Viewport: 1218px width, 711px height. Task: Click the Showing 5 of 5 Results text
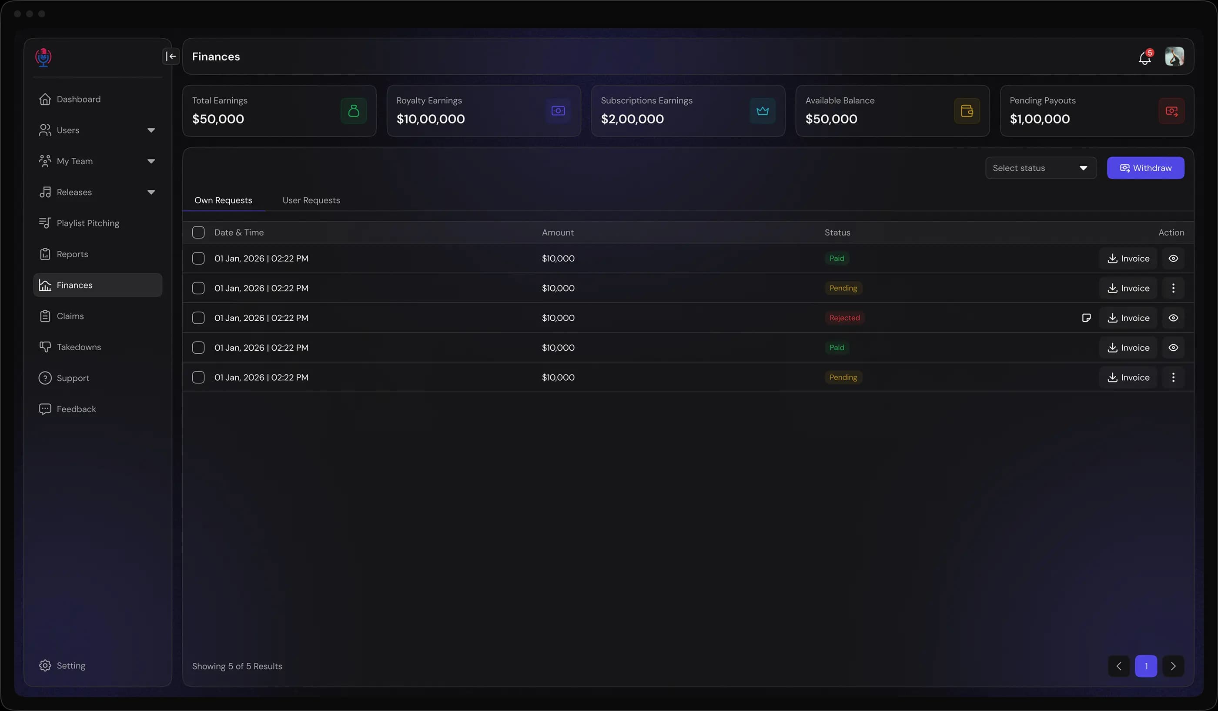[237, 667]
